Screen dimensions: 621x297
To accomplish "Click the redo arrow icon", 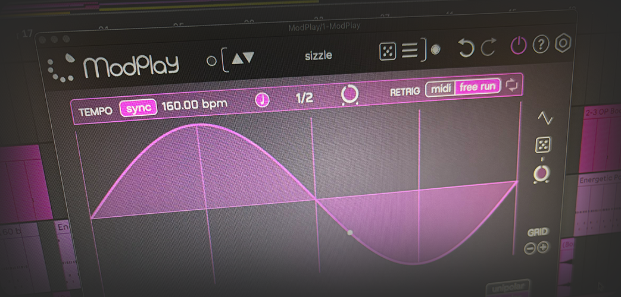I will 488,48.
